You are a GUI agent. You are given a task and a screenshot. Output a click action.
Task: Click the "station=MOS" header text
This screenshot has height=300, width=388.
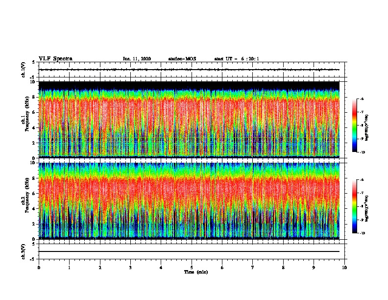pyautogui.click(x=182, y=59)
